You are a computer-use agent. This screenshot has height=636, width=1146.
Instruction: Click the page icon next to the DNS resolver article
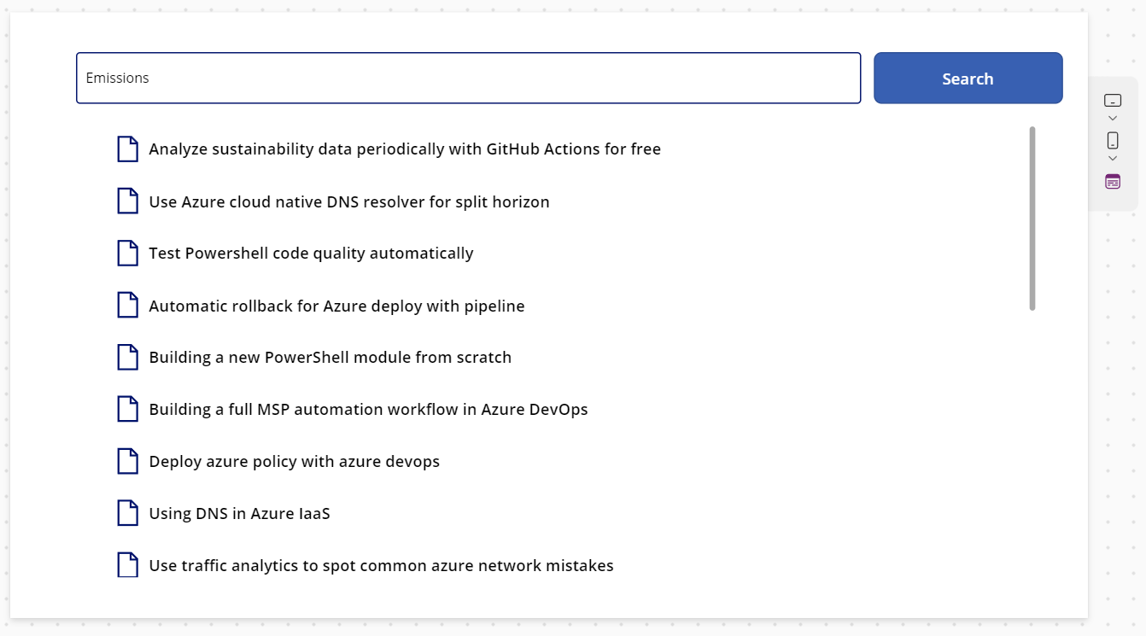(127, 201)
